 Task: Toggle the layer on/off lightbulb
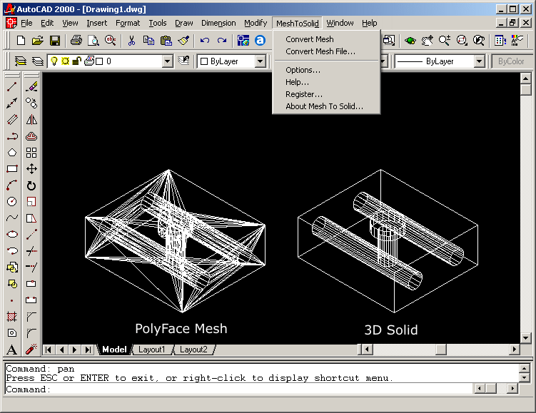54,61
